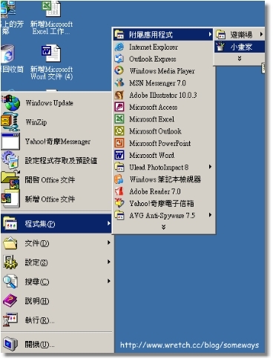Click the 新增Microsoft Word 文件 (4) desktop icon

[x=51, y=53]
